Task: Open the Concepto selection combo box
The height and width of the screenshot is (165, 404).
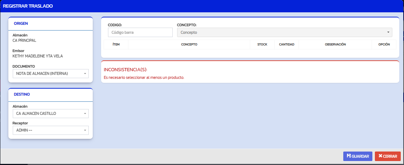Action: pyautogui.click(x=284, y=32)
